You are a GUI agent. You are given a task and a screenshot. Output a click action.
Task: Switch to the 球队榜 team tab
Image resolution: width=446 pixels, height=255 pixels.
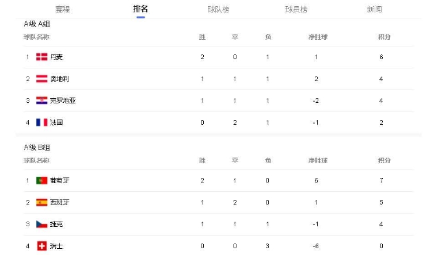[x=218, y=10]
